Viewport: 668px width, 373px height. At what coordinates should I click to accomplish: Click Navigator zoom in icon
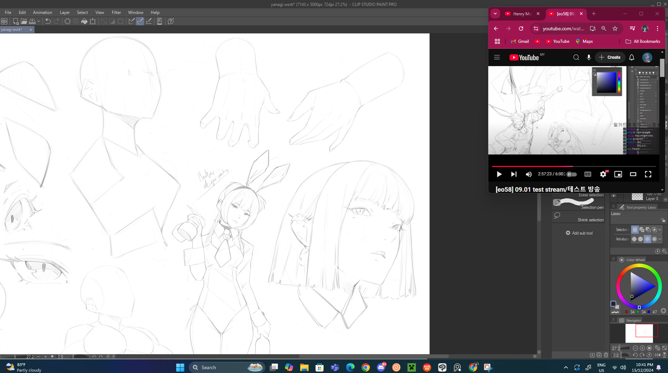(642, 348)
